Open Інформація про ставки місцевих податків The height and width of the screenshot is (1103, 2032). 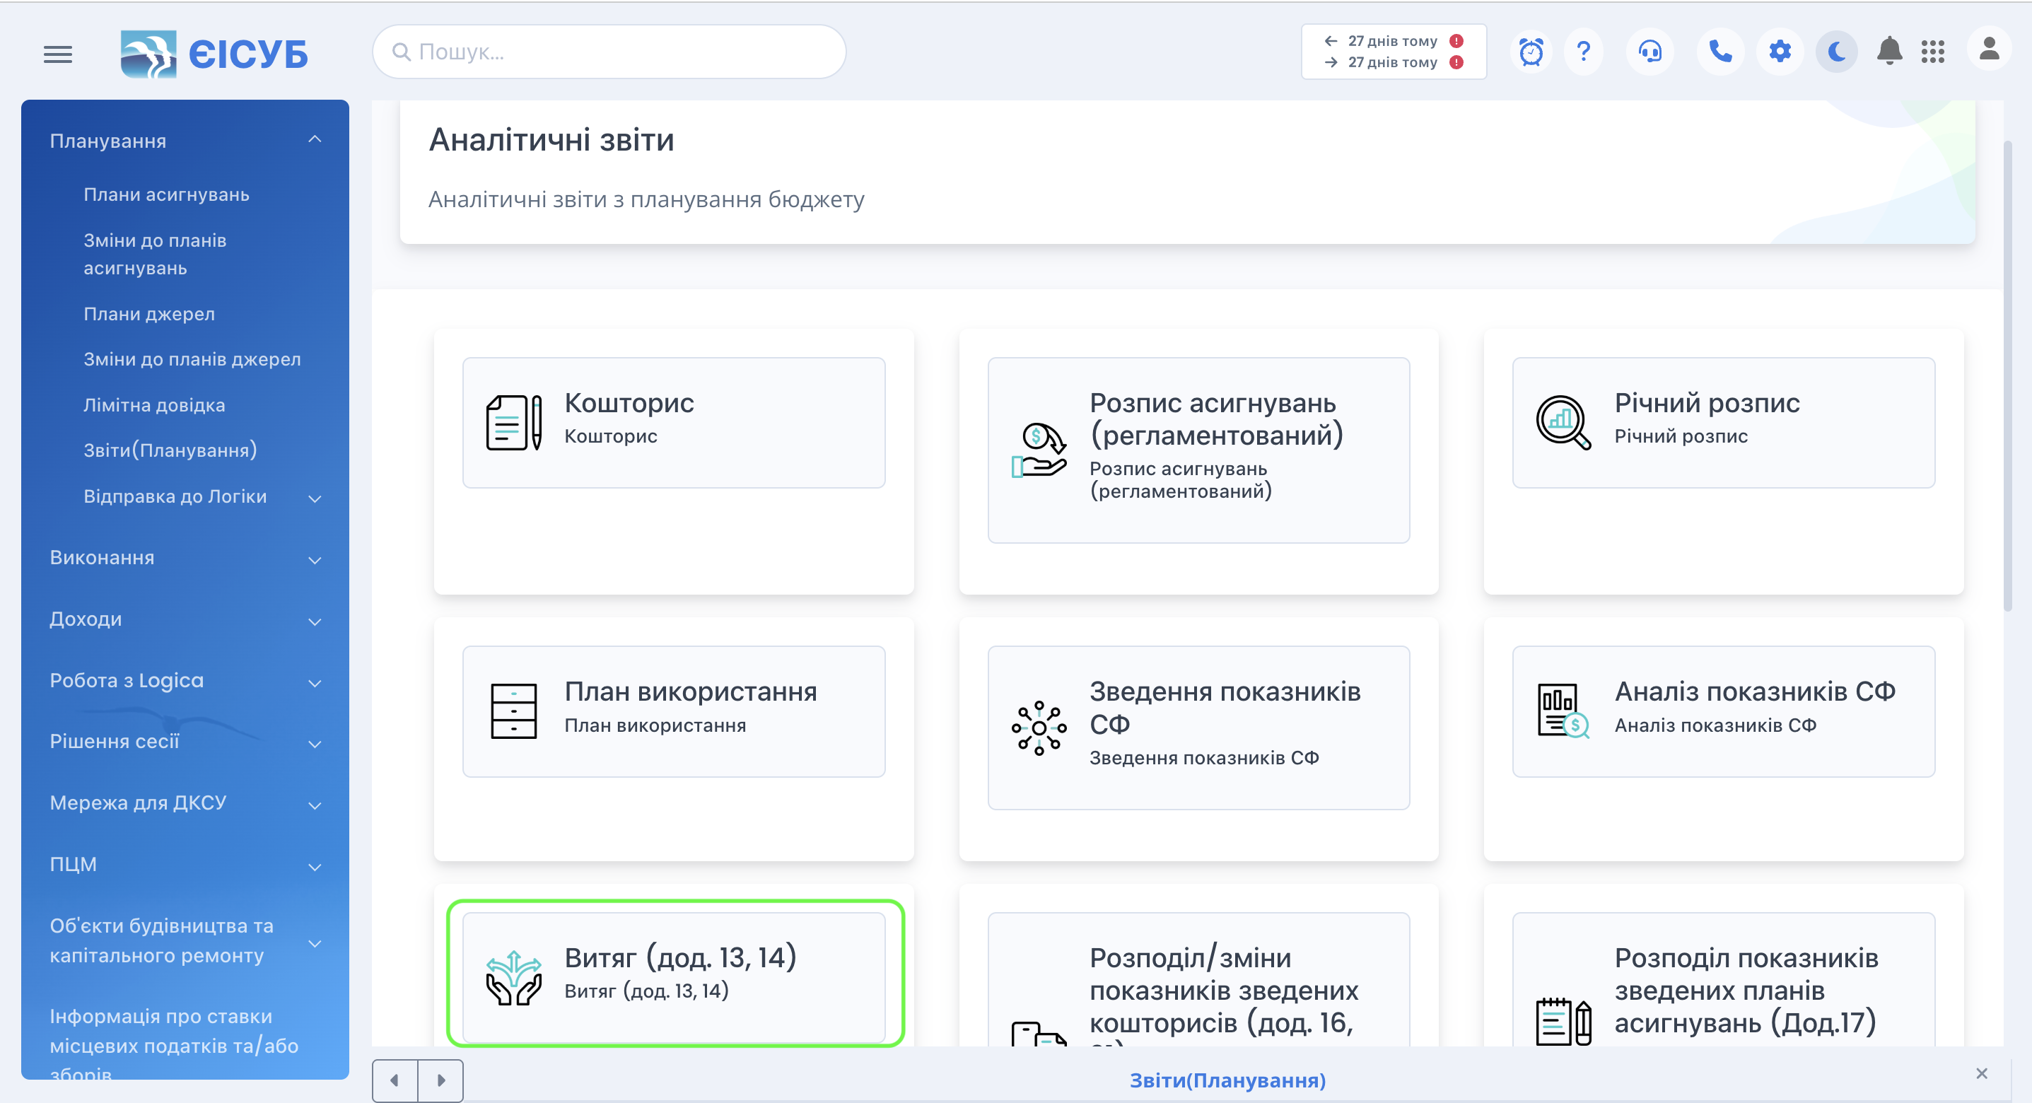[173, 1044]
